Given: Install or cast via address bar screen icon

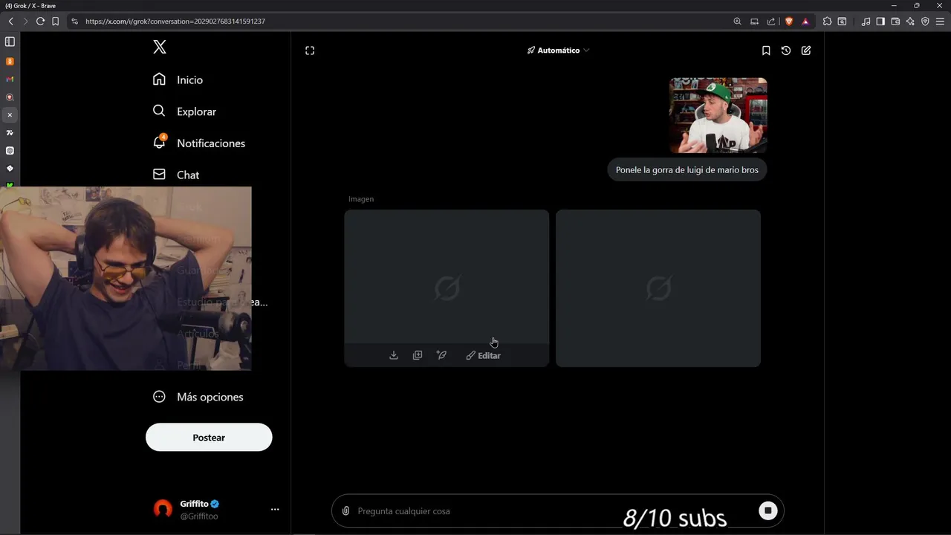Looking at the screenshot, I should point(755,22).
